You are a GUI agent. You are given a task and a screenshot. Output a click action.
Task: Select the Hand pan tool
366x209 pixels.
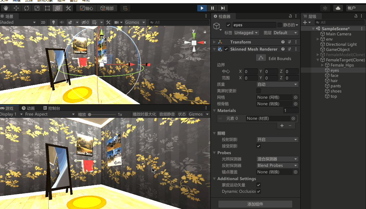coord(6,8)
